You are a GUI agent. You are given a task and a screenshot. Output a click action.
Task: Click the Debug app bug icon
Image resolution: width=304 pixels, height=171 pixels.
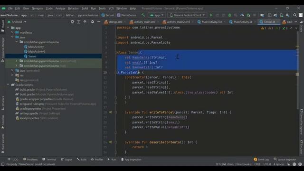[x=230, y=15]
